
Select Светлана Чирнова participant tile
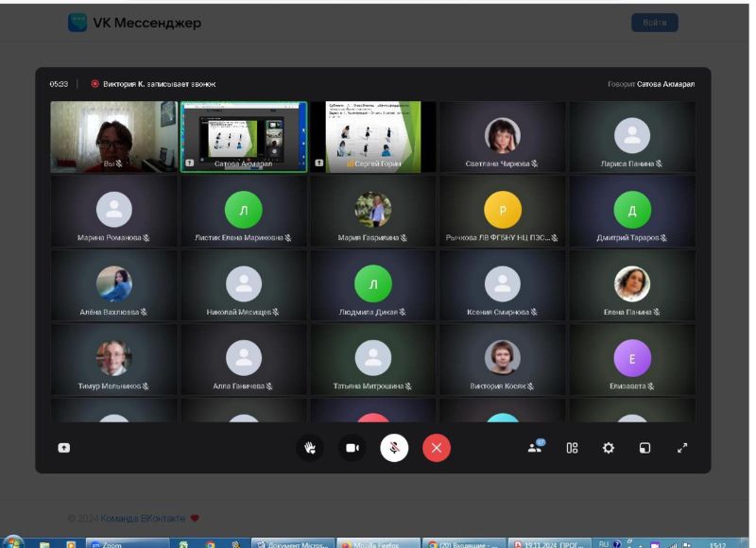502,138
